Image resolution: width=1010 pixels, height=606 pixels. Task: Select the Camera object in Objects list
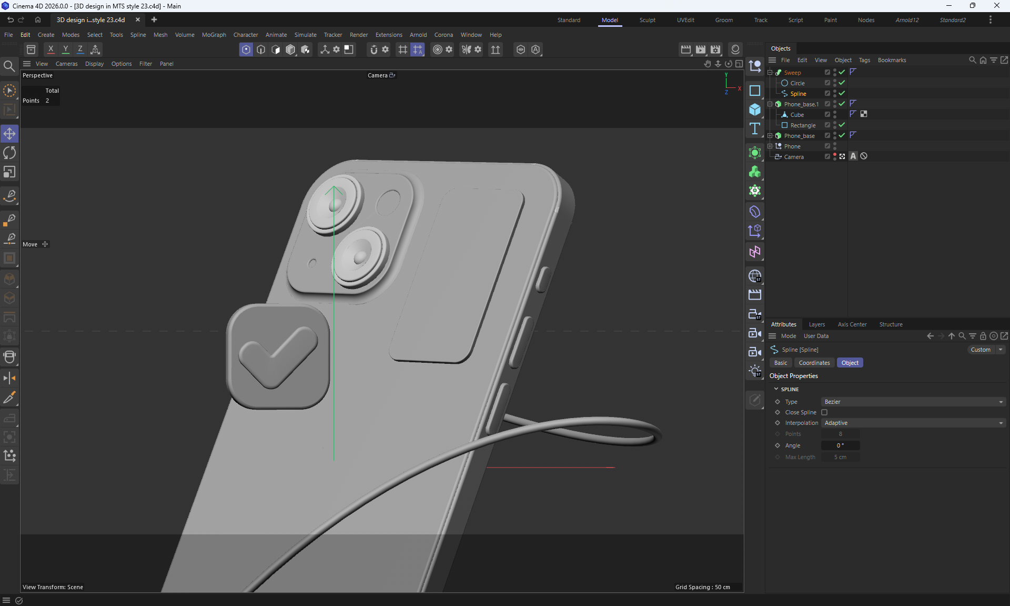coord(793,157)
